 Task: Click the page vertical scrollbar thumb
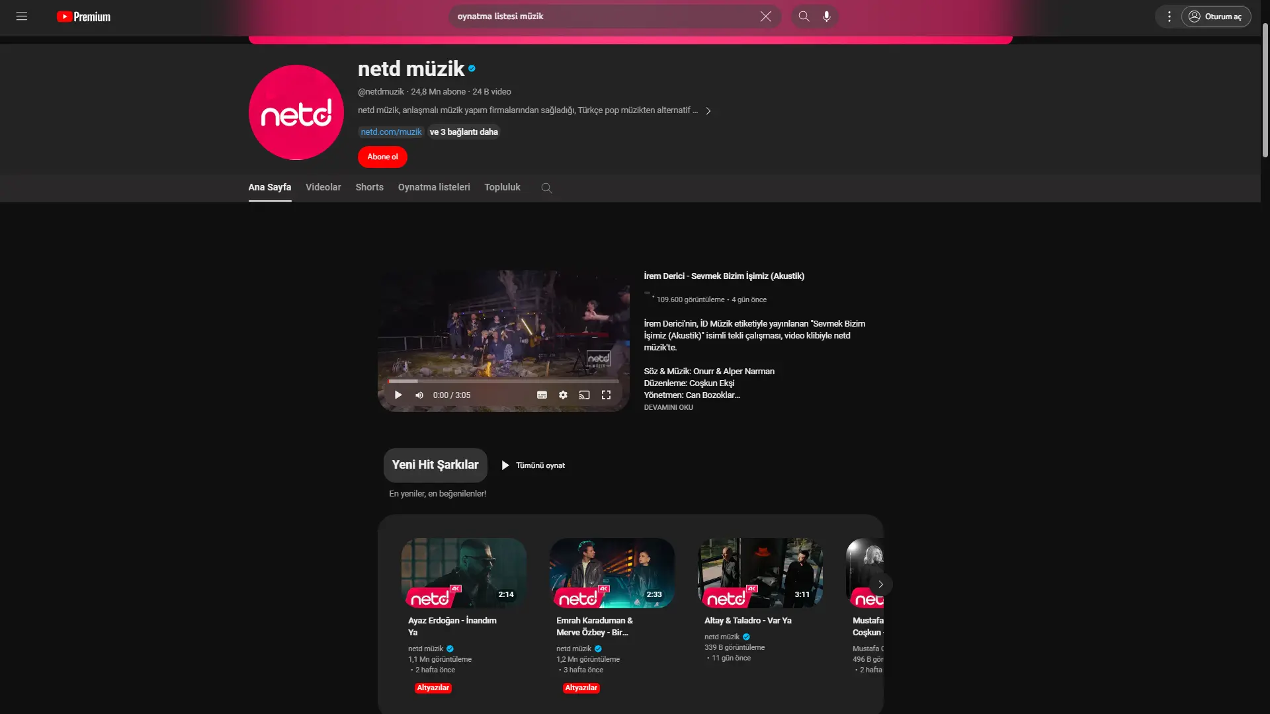[1265, 91]
